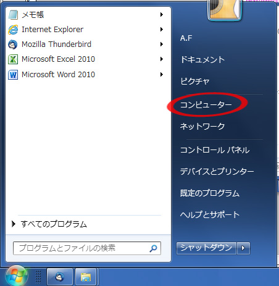Image resolution: width=279 pixels, height=286 pixels.
Task: Launch the Microsoft Excel 2010 icon
Action: [13, 59]
